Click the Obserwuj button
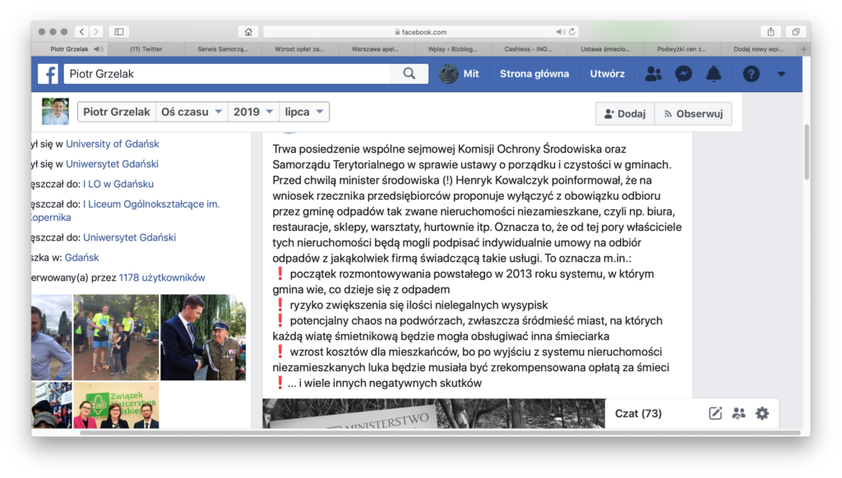 click(x=693, y=113)
